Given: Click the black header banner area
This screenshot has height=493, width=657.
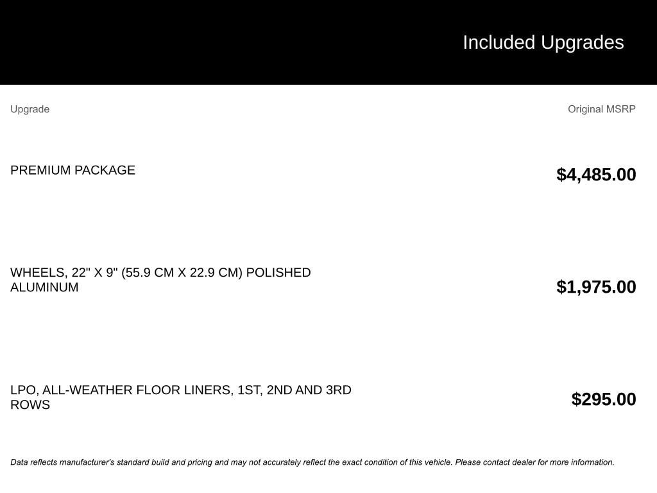Looking at the screenshot, I should pyautogui.click(x=328, y=42).
